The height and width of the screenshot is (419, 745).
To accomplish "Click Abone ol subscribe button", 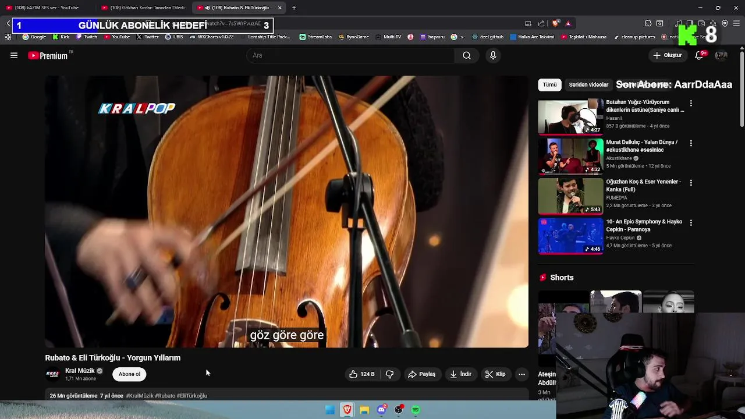I will coord(129,374).
